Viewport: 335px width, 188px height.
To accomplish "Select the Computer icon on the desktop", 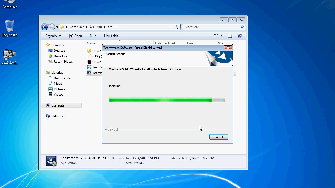I will (10, 4).
